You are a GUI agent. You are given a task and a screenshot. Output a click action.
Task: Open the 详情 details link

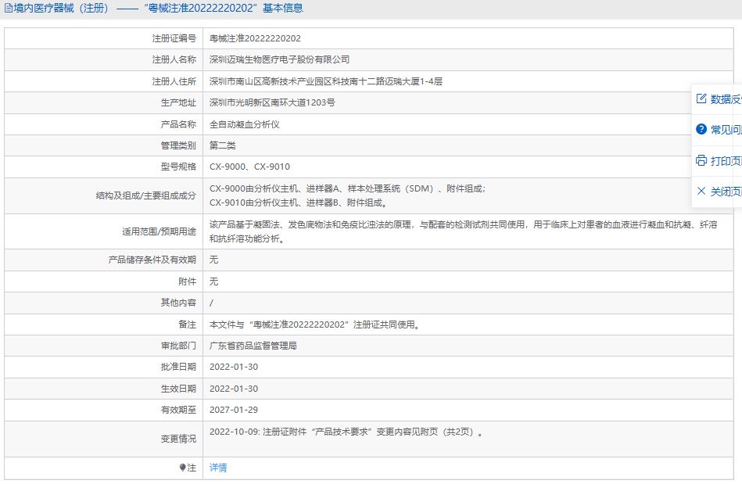pos(218,468)
